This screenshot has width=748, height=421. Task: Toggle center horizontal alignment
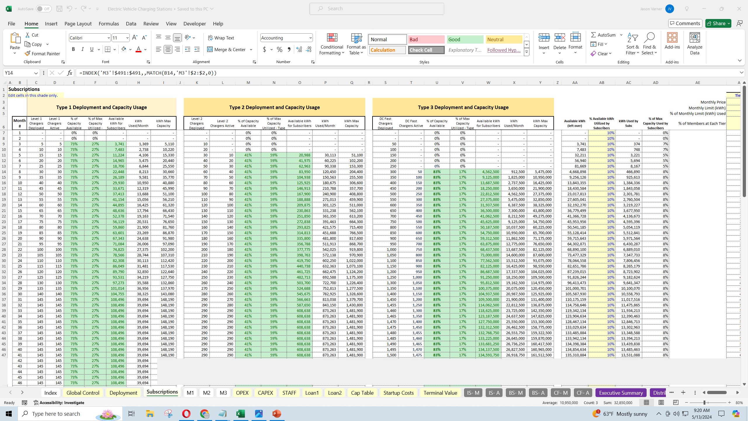coord(168,49)
